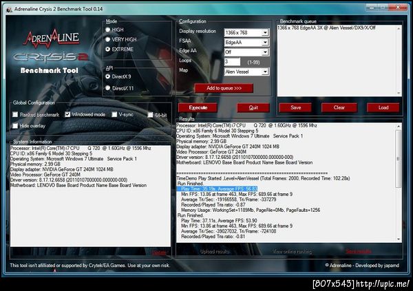Click the Add to queue button
413x291 pixels.
(224, 88)
